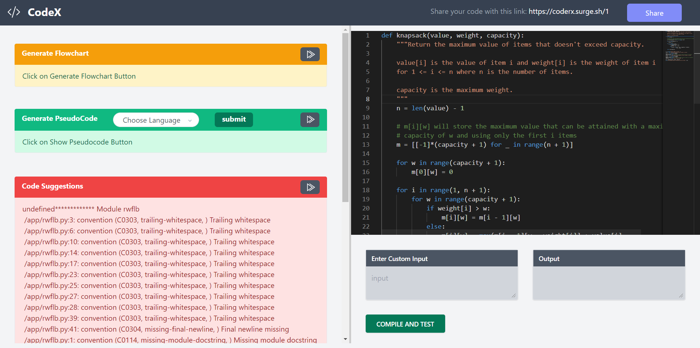Click line 13 matrix initialization code
Image resolution: width=700 pixels, height=348 pixels.
tap(485, 145)
